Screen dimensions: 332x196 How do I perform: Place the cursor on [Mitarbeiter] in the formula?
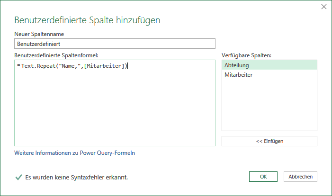[x=104, y=66]
